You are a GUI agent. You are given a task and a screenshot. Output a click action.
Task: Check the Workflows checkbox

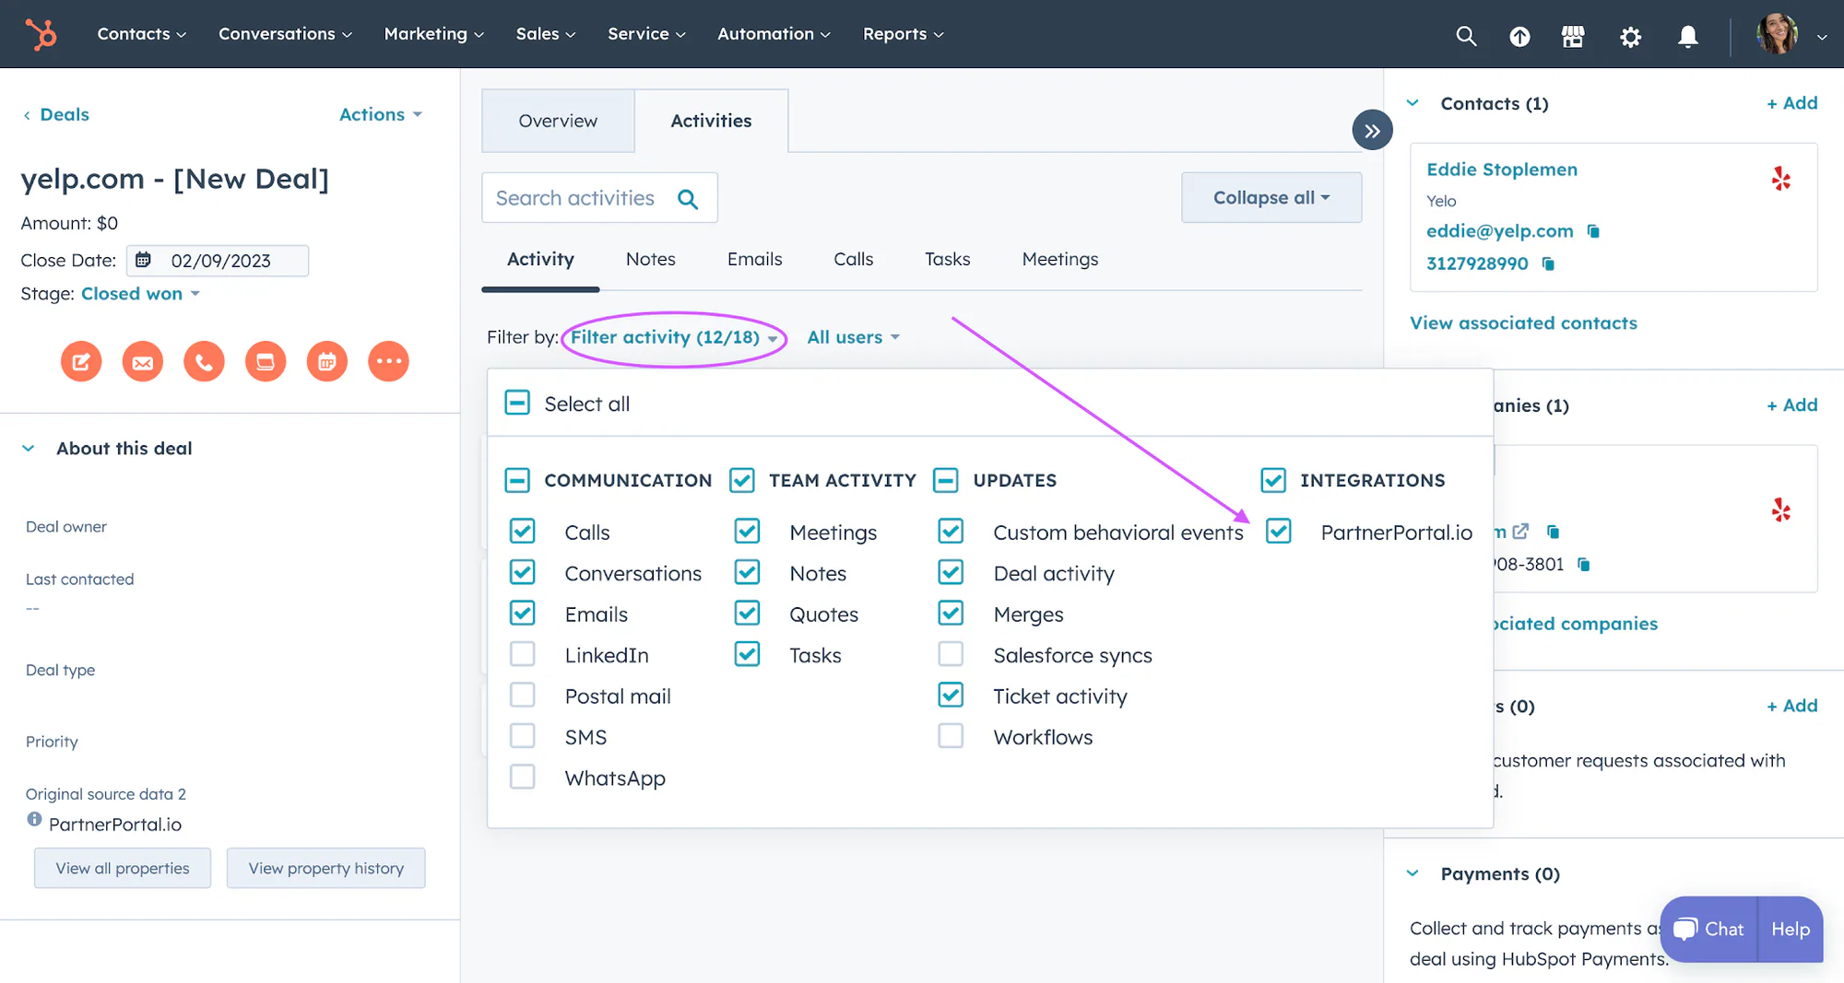click(x=951, y=736)
